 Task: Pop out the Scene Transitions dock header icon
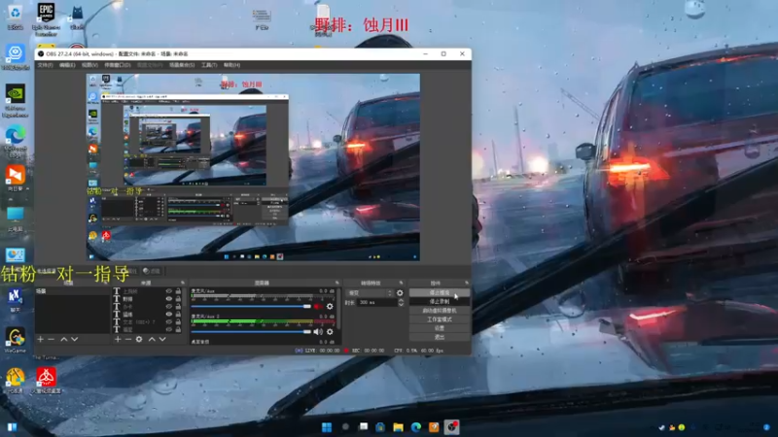pyautogui.click(x=401, y=283)
